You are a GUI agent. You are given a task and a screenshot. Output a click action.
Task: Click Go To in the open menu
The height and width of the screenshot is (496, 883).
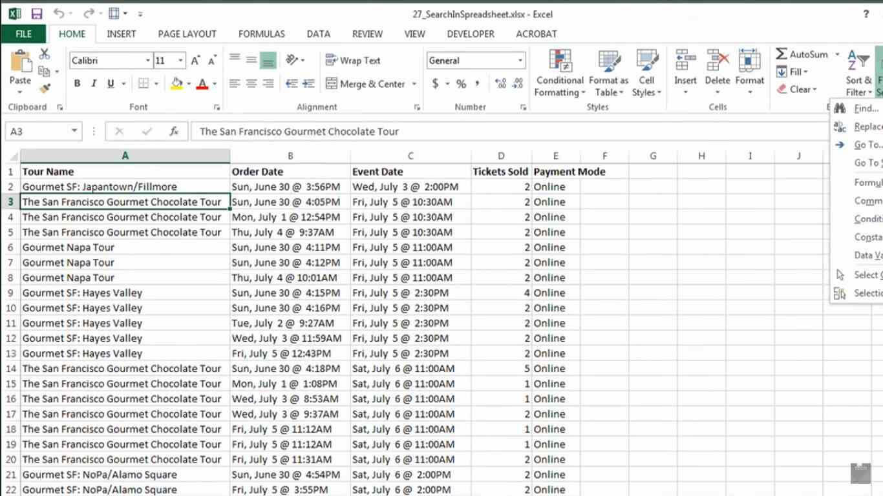[x=862, y=145]
